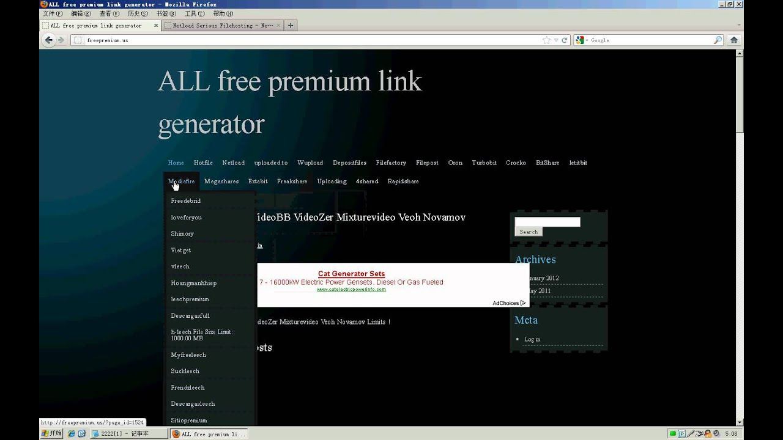
Task: Open the 文件 (File) menu
Action: pos(53,13)
